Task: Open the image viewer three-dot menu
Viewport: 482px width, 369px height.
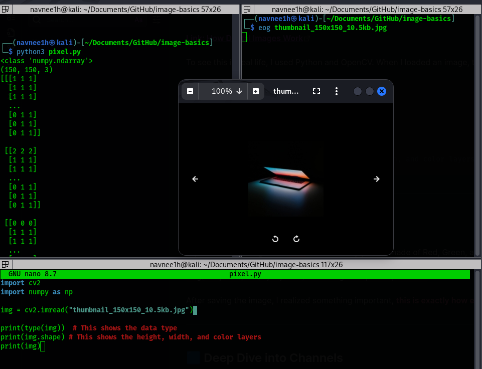Action: (337, 91)
